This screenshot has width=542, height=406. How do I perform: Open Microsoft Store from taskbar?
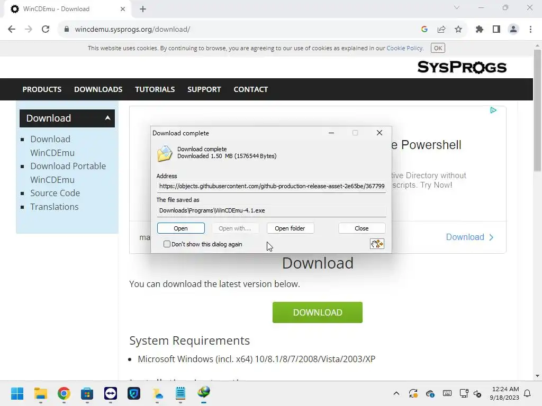point(87,393)
